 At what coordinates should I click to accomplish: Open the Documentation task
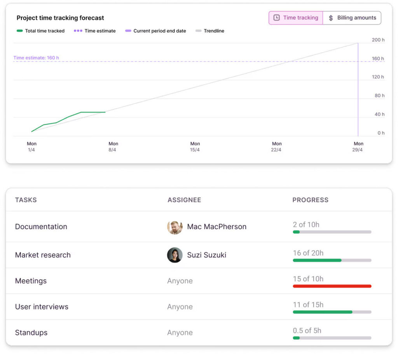click(41, 227)
